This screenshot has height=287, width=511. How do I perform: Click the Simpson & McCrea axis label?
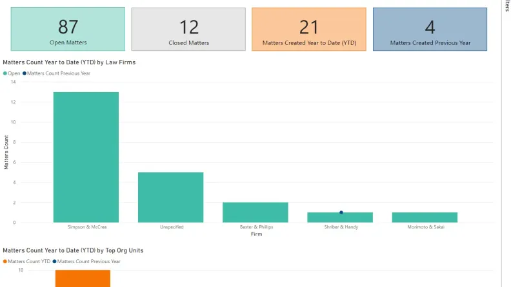tap(86, 227)
